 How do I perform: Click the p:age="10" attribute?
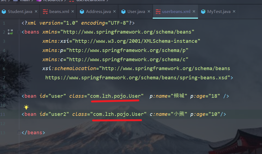pos(205,114)
